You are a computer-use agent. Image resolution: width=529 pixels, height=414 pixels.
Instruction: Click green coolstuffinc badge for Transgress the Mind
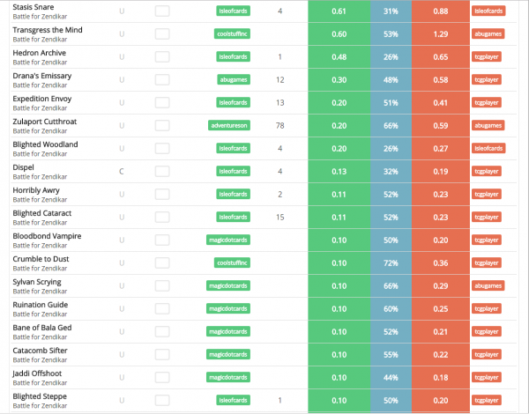[x=233, y=34]
